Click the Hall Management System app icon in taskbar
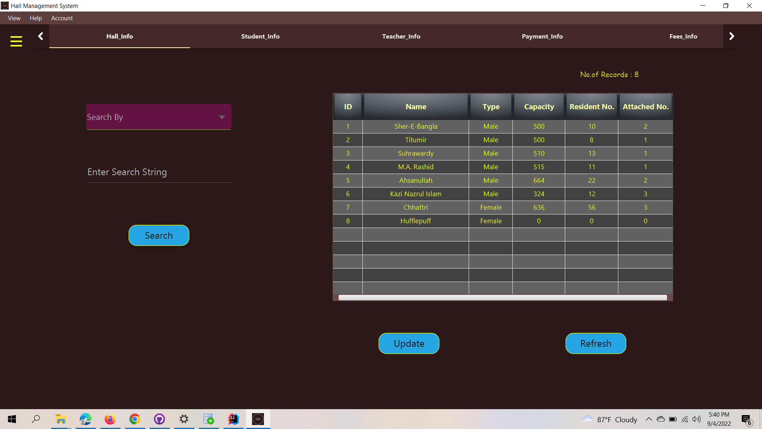The image size is (762, 429). coord(258,419)
